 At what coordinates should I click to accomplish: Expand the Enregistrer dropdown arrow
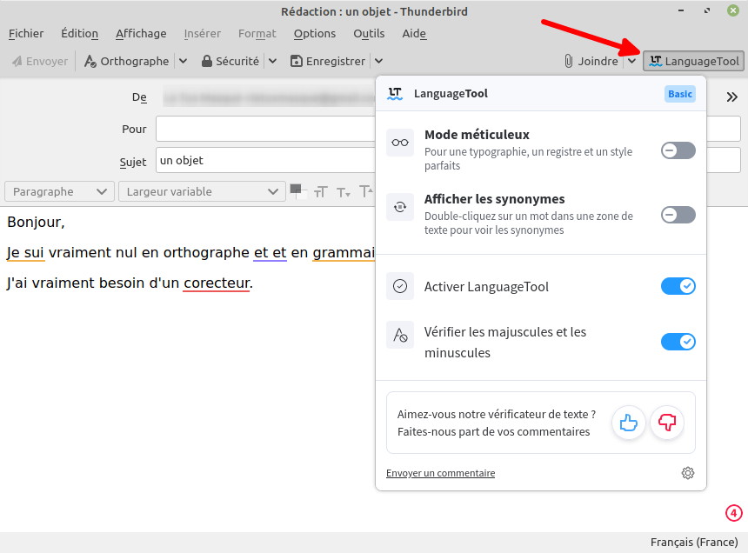pyautogui.click(x=378, y=61)
